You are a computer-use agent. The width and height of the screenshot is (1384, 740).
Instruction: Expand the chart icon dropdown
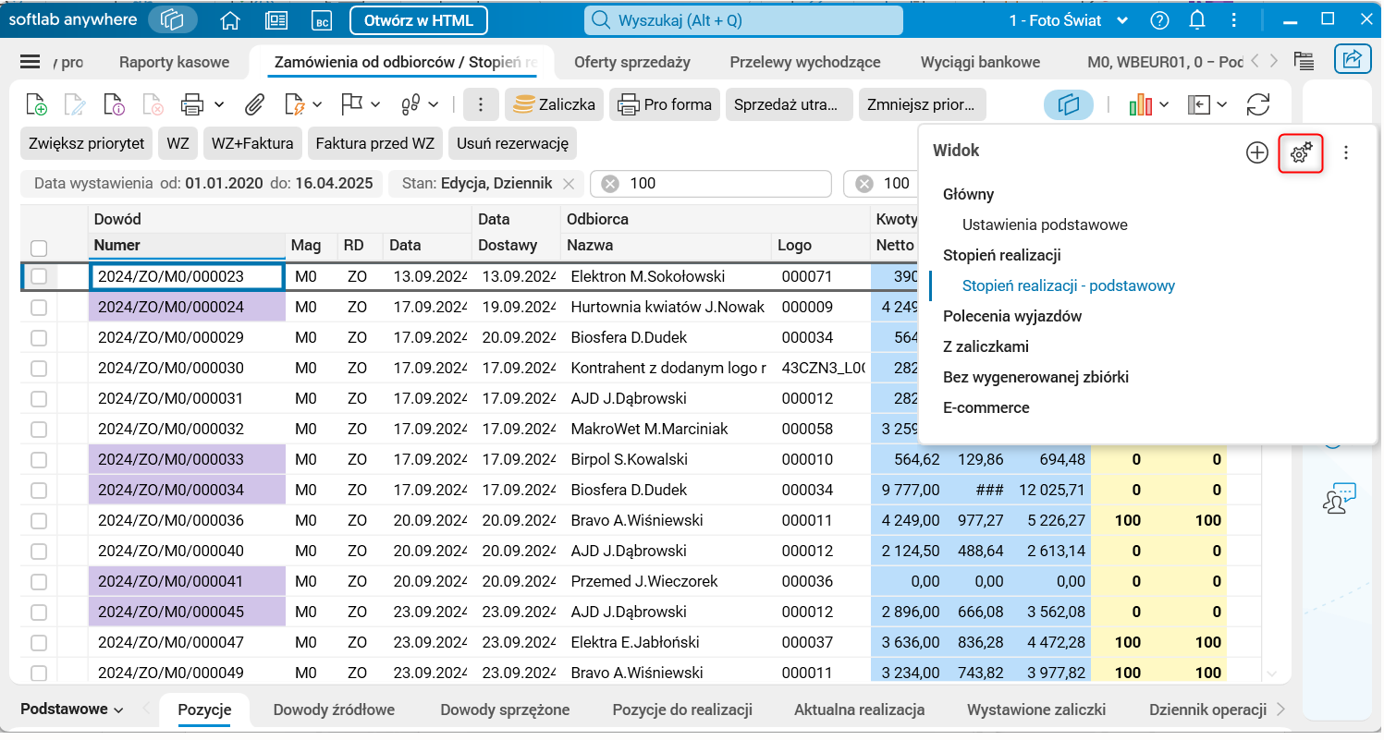point(1164,104)
